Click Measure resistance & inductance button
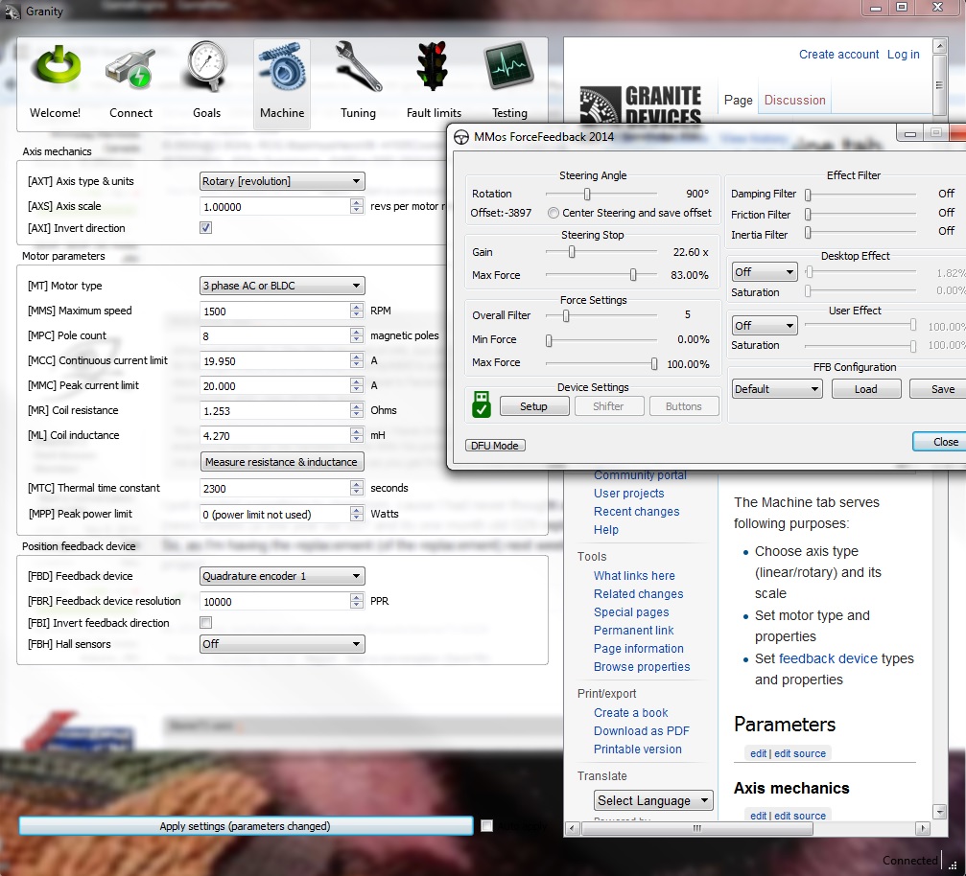Screen dimensions: 966x876 point(281,462)
